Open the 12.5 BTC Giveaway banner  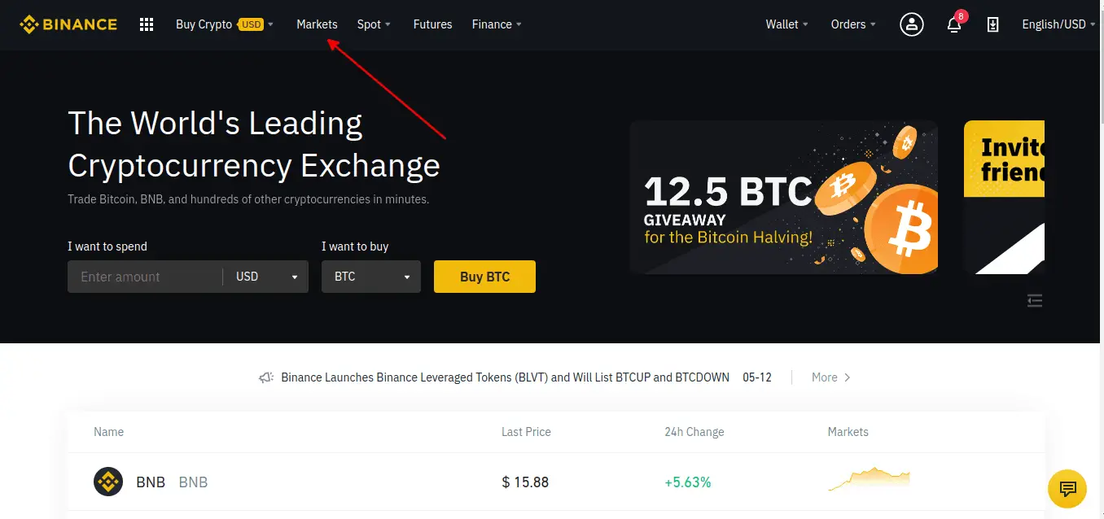(783, 198)
